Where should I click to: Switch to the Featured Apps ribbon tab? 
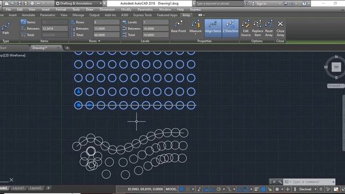[x=167, y=15]
